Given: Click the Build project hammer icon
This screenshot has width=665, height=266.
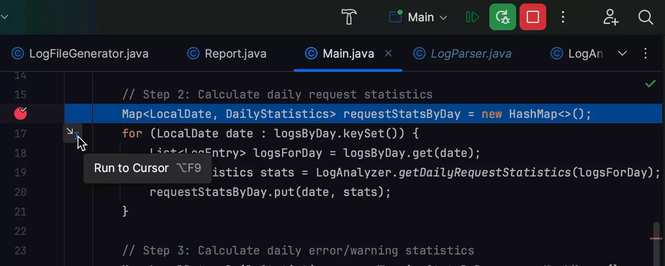Looking at the screenshot, I should tap(349, 17).
